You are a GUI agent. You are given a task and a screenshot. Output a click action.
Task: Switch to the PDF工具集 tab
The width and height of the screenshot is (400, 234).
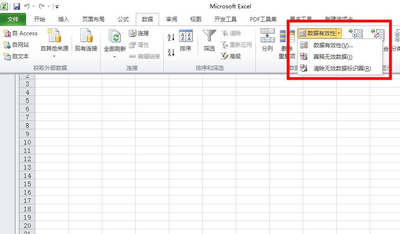click(x=263, y=19)
